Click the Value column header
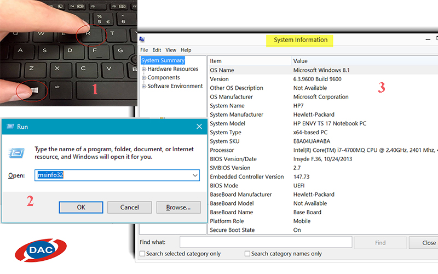This screenshot has width=438, height=274. [365, 61]
